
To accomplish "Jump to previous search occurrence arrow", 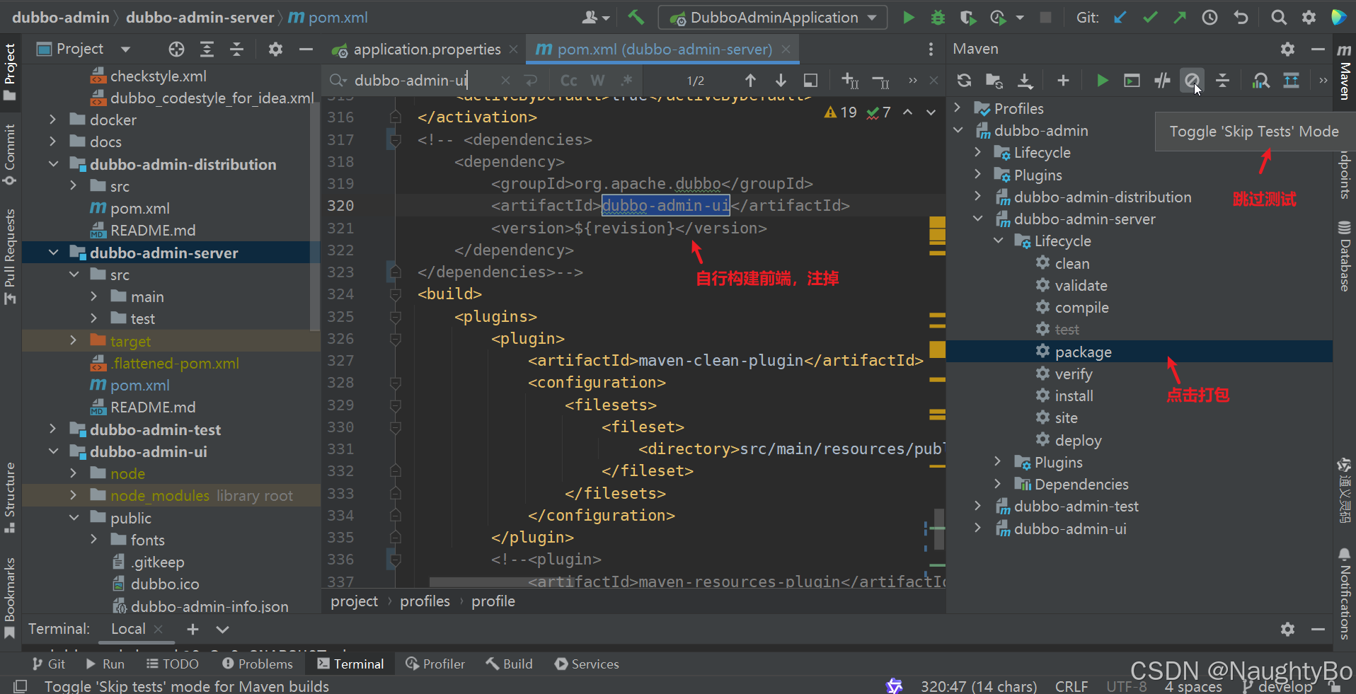I will 750,81.
